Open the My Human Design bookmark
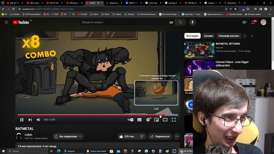This screenshot has height=154, width=274. pyautogui.click(x=169, y=14)
